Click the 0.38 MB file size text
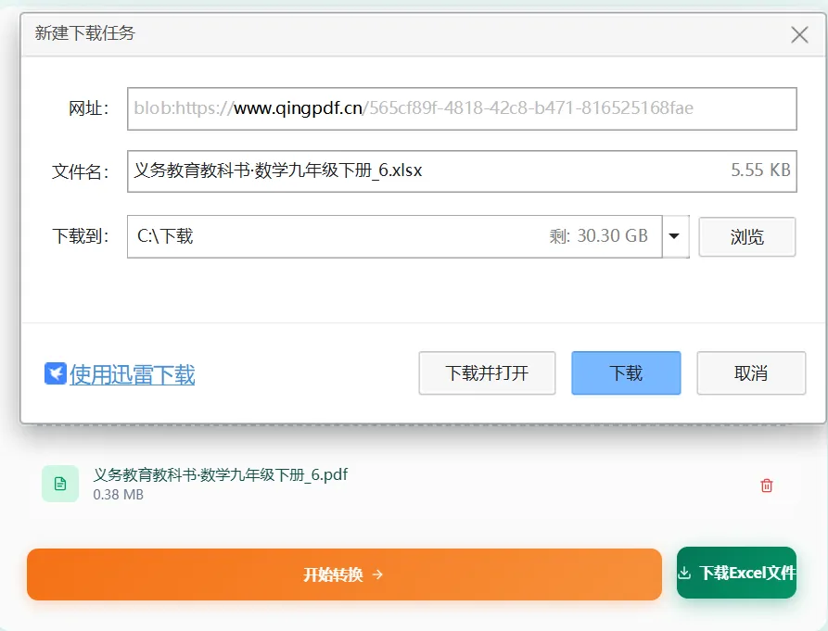The image size is (828, 631). [119, 495]
